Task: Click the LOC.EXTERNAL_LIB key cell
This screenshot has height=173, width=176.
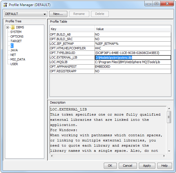Action: [x=72, y=57]
